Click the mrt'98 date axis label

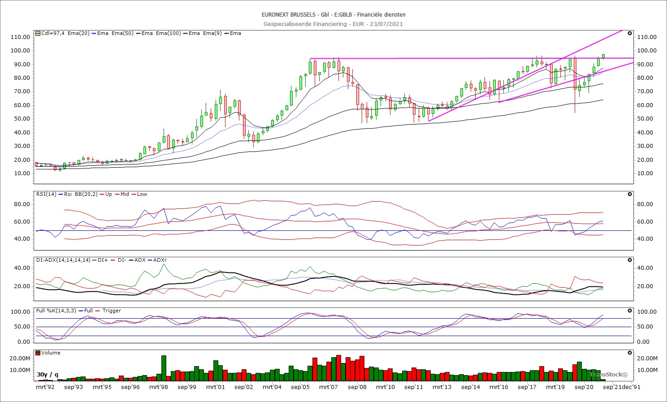click(159, 387)
